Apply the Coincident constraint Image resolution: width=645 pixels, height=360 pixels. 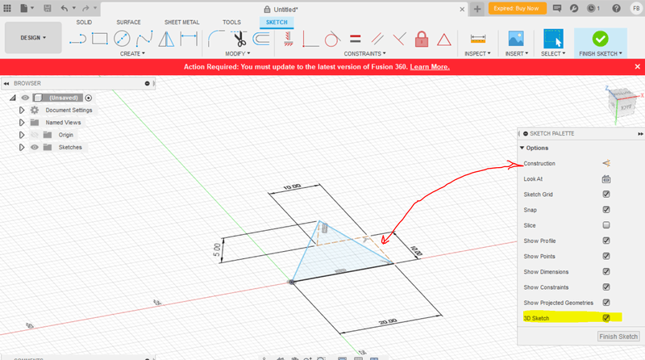click(x=310, y=40)
